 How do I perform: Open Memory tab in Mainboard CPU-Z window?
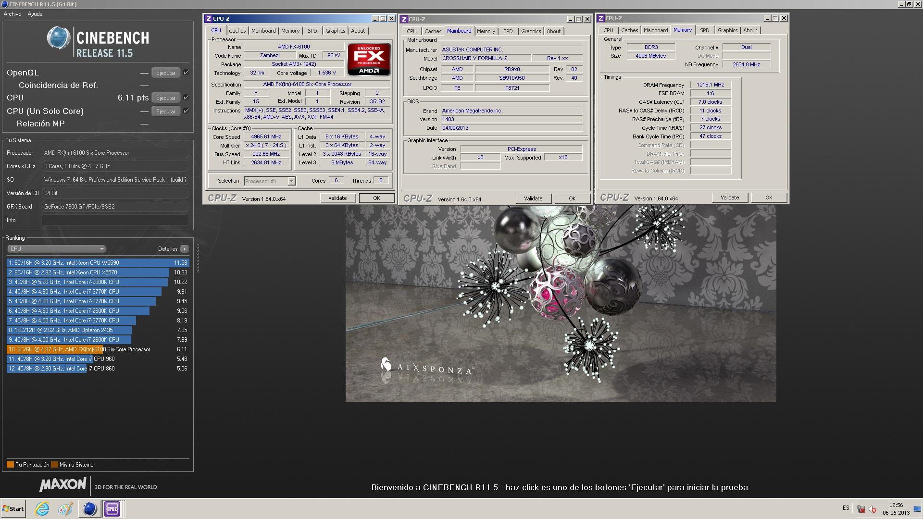pos(486,31)
